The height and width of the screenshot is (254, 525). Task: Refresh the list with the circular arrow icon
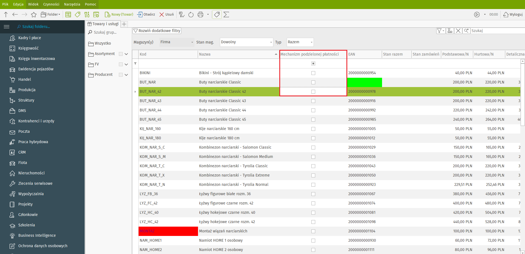(191, 15)
